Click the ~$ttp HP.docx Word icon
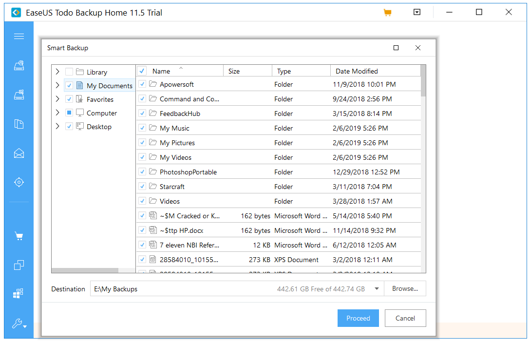The width and height of the screenshot is (530, 342). click(x=153, y=230)
